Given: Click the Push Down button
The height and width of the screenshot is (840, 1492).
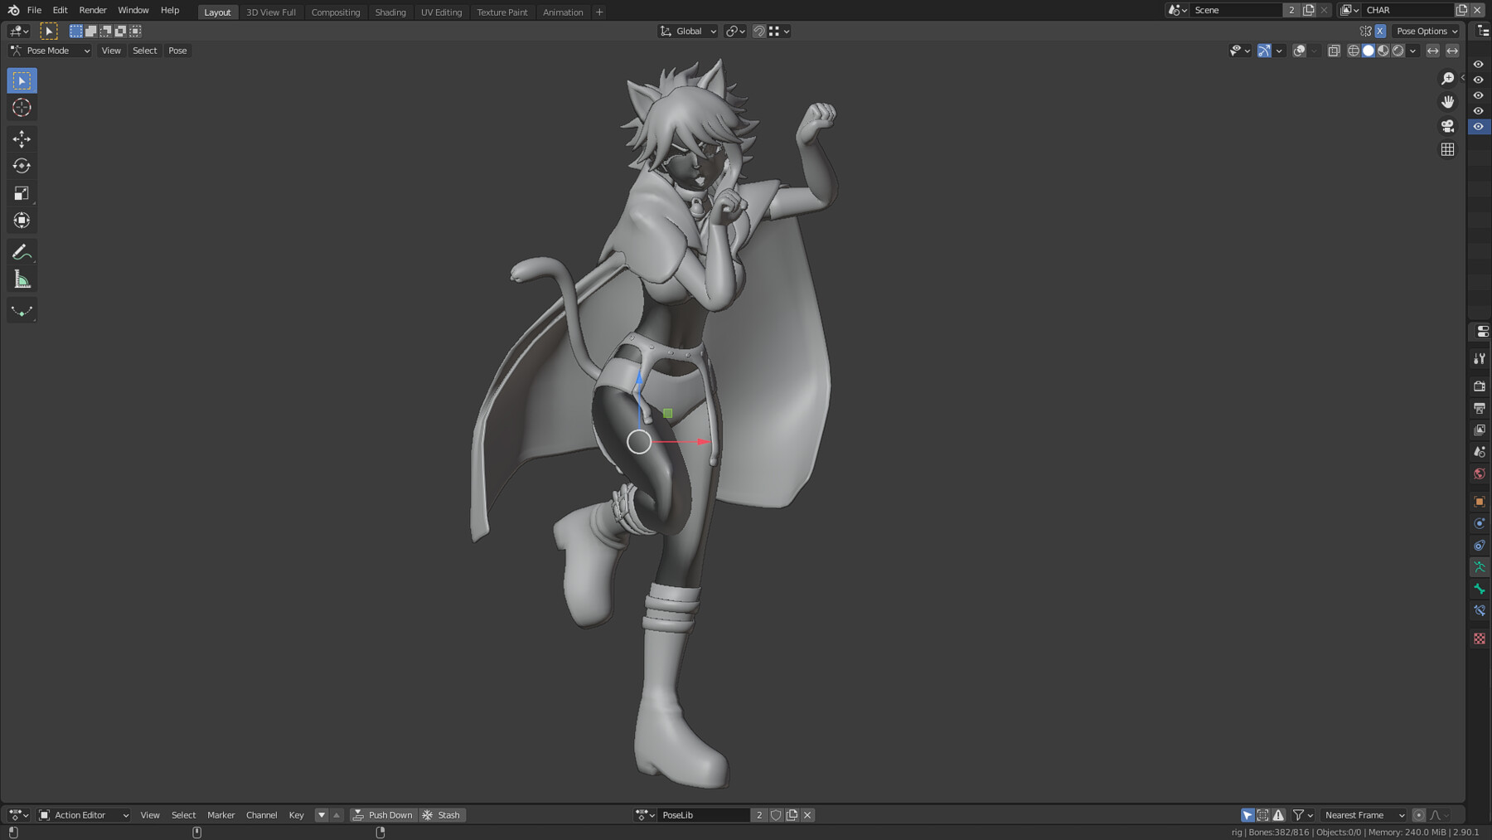Looking at the screenshot, I should (382, 815).
